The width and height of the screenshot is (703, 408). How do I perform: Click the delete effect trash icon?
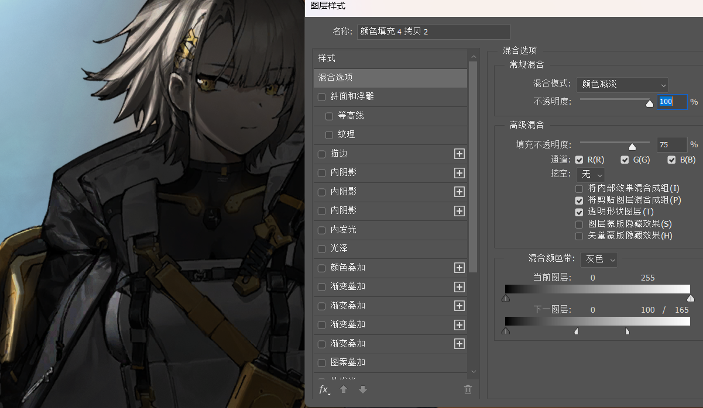tap(468, 389)
